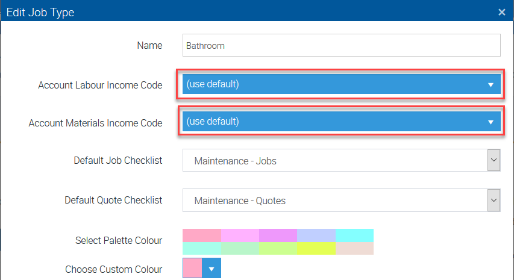The image size is (514, 280).
Task: Pick the violet palette colour swatch
Action: (x=278, y=235)
